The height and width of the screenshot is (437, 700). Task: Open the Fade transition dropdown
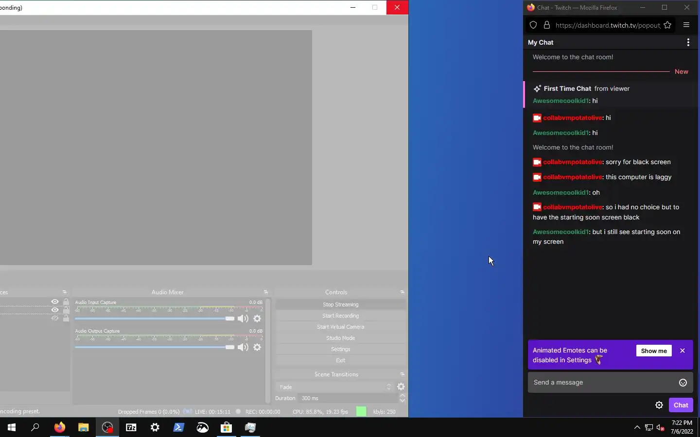point(334,387)
